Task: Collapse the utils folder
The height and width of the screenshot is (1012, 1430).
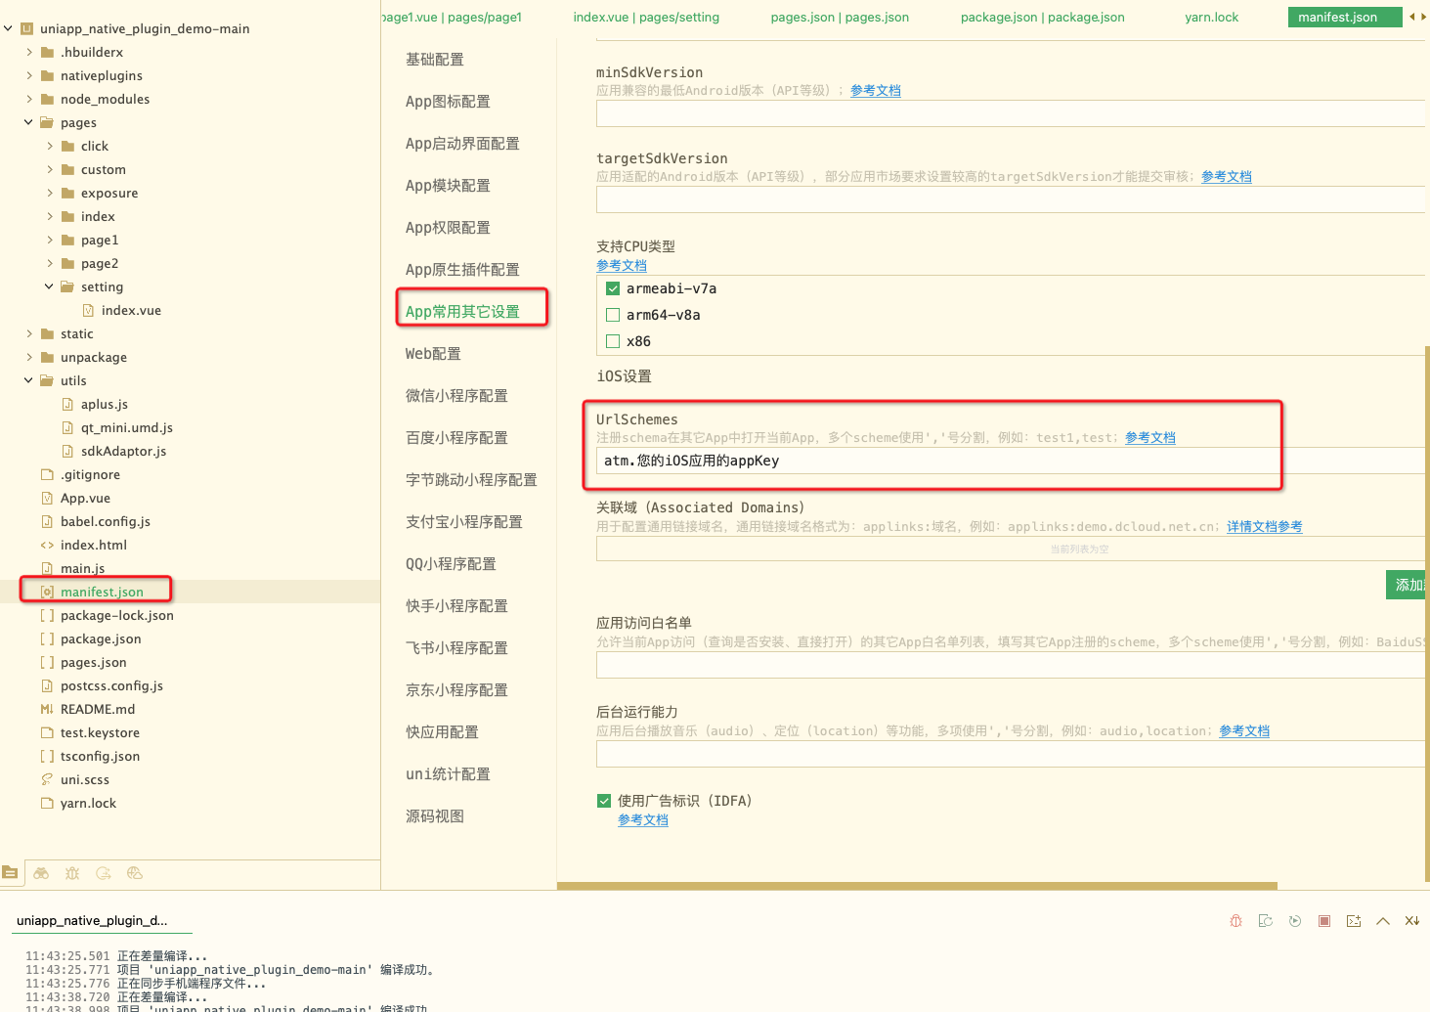Action: [28, 380]
